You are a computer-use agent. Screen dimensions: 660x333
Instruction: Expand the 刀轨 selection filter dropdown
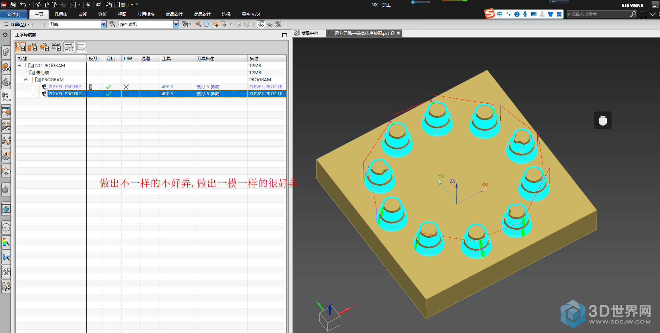(103, 24)
